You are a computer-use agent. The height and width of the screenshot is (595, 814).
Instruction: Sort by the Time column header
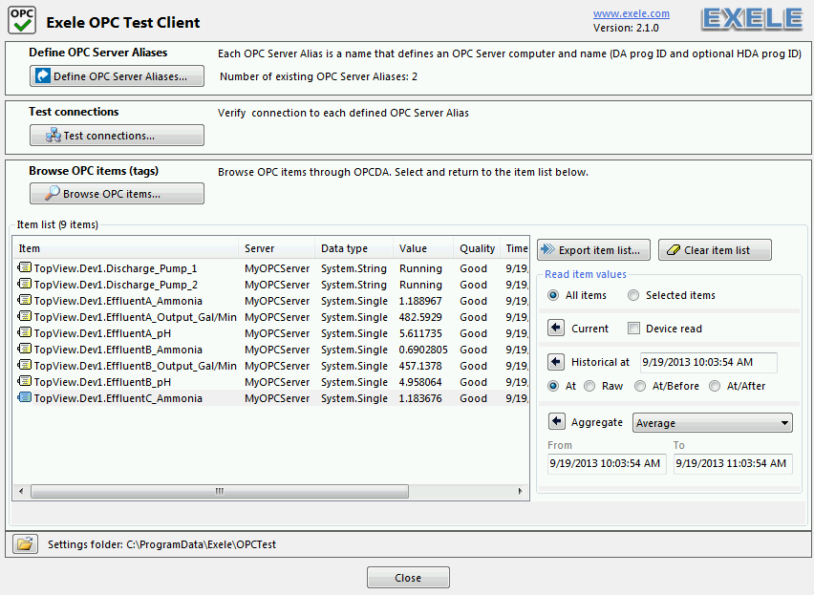[x=516, y=248]
